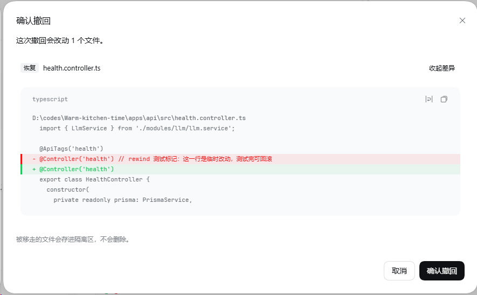Image resolution: width=477 pixels, height=295 pixels.
Task: Click the typescript language label
Action: click(x=50, y=99)
